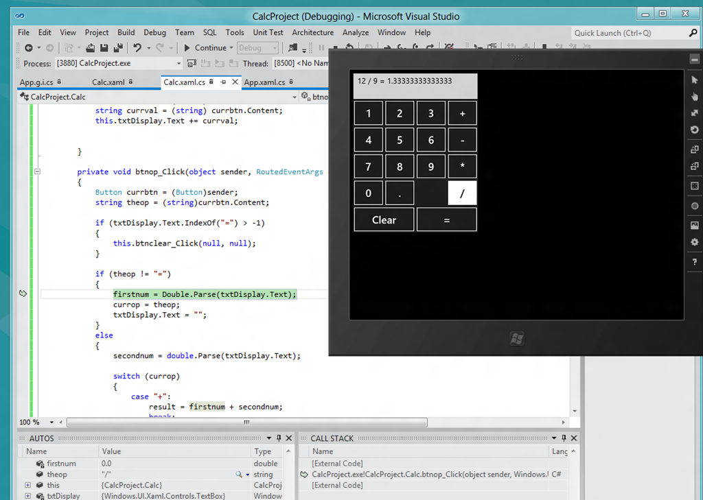703x500 pixels.
Task: Open simulator help question mark
Action: point(695,261)
